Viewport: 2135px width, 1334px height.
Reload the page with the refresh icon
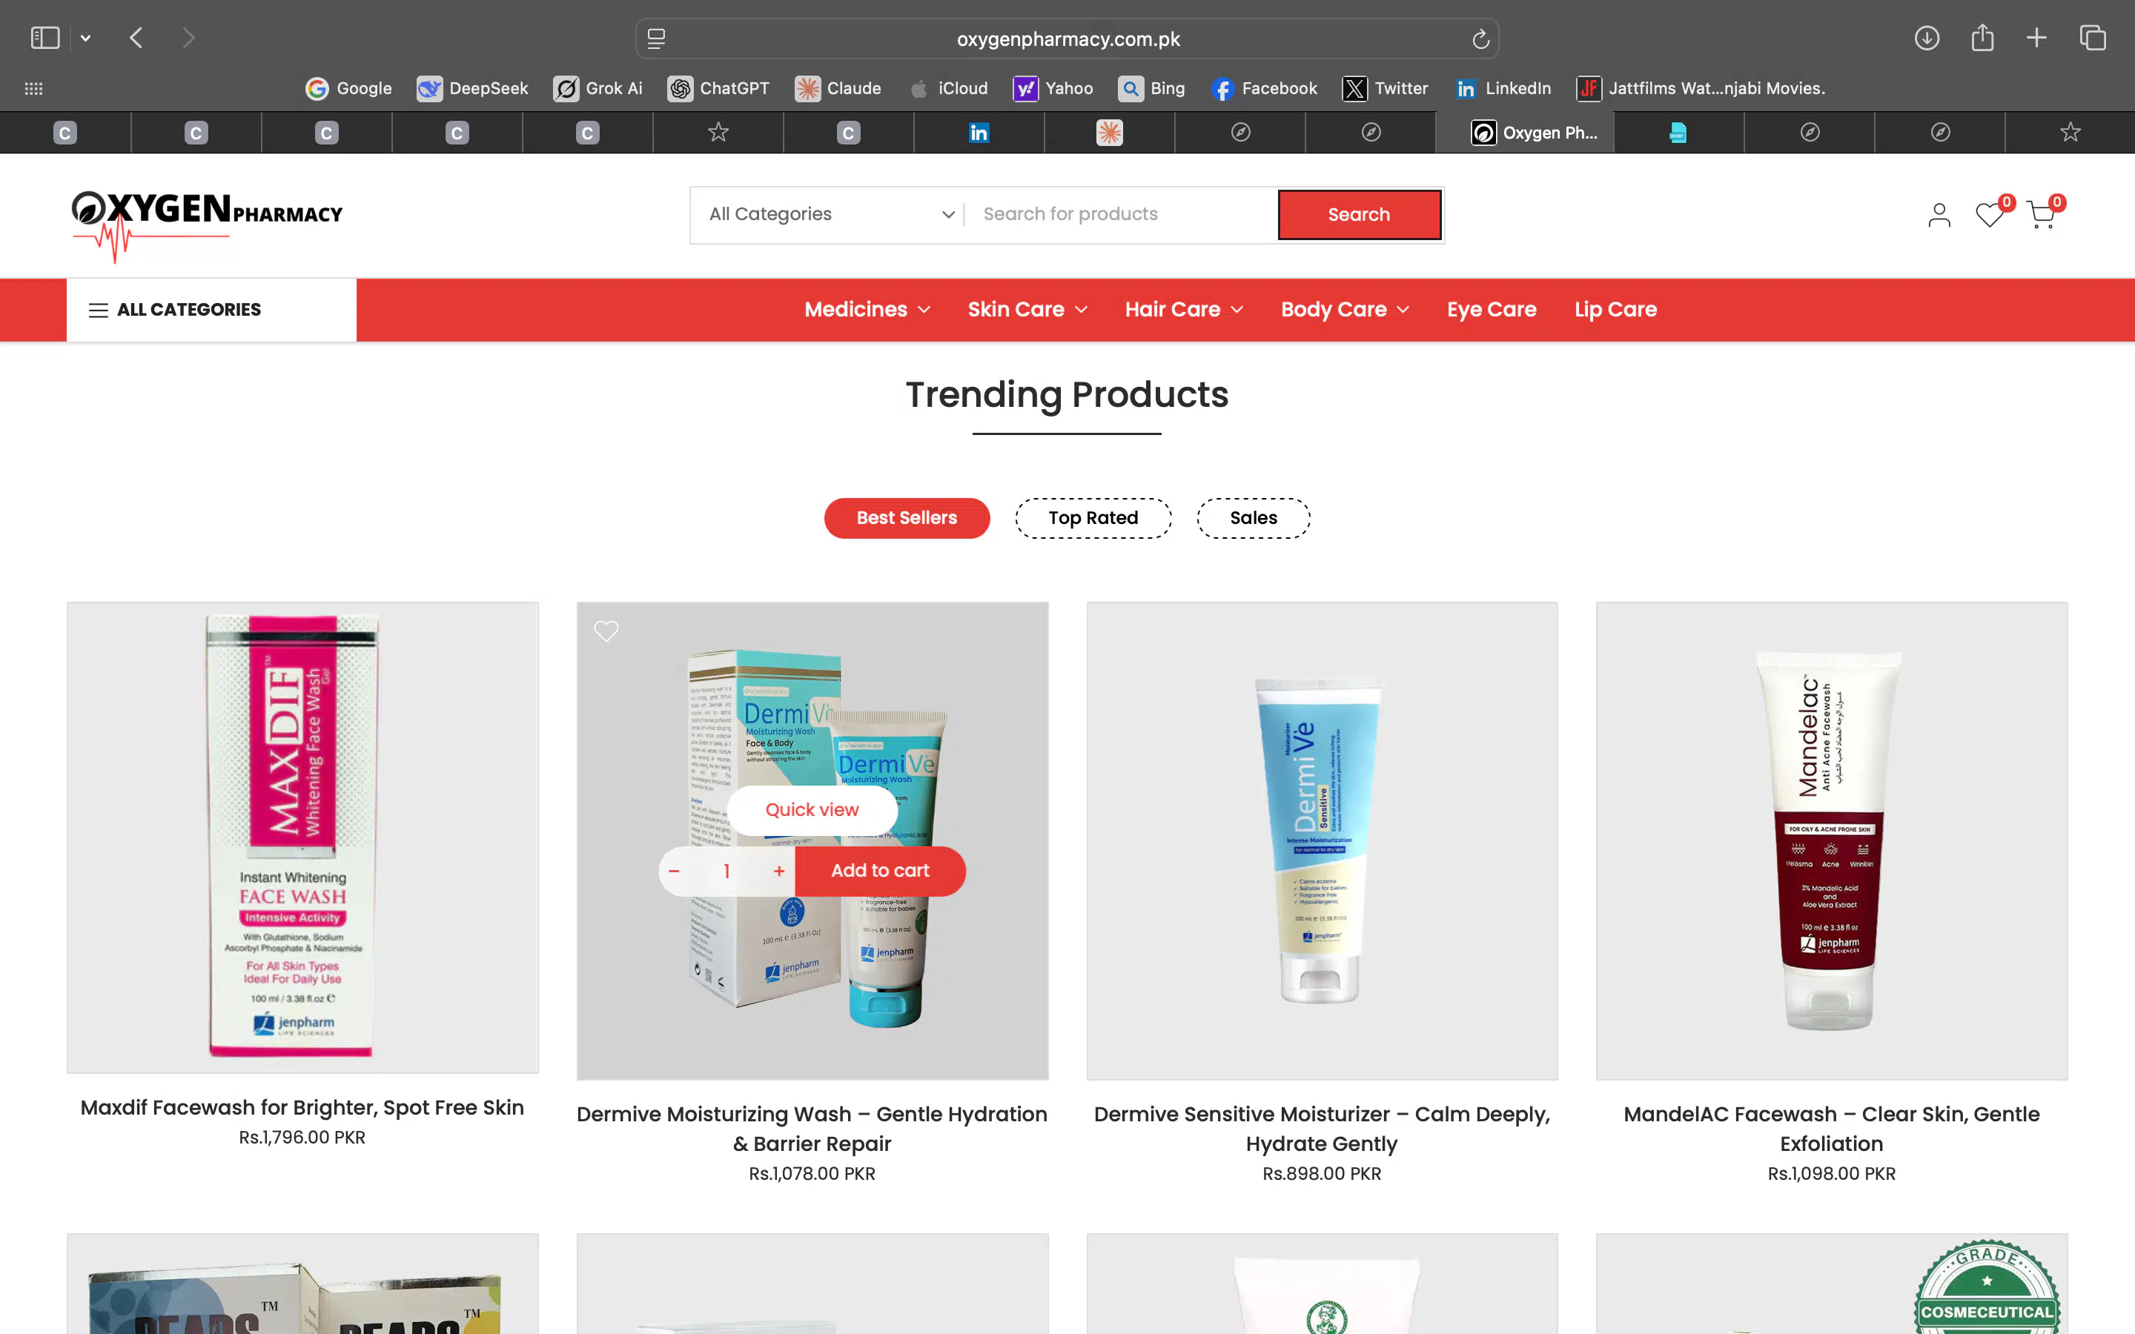[x=1480, y=38]
